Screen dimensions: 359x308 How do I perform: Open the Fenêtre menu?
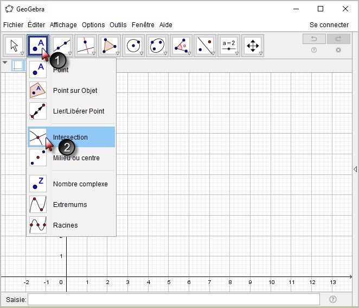point(143,25)
